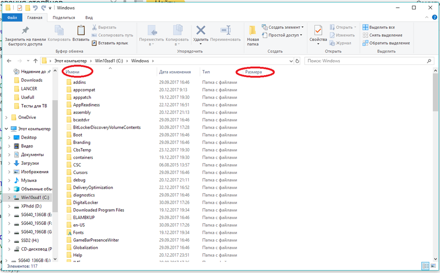Select Downloaded Program Files folder

pos(98,210)
